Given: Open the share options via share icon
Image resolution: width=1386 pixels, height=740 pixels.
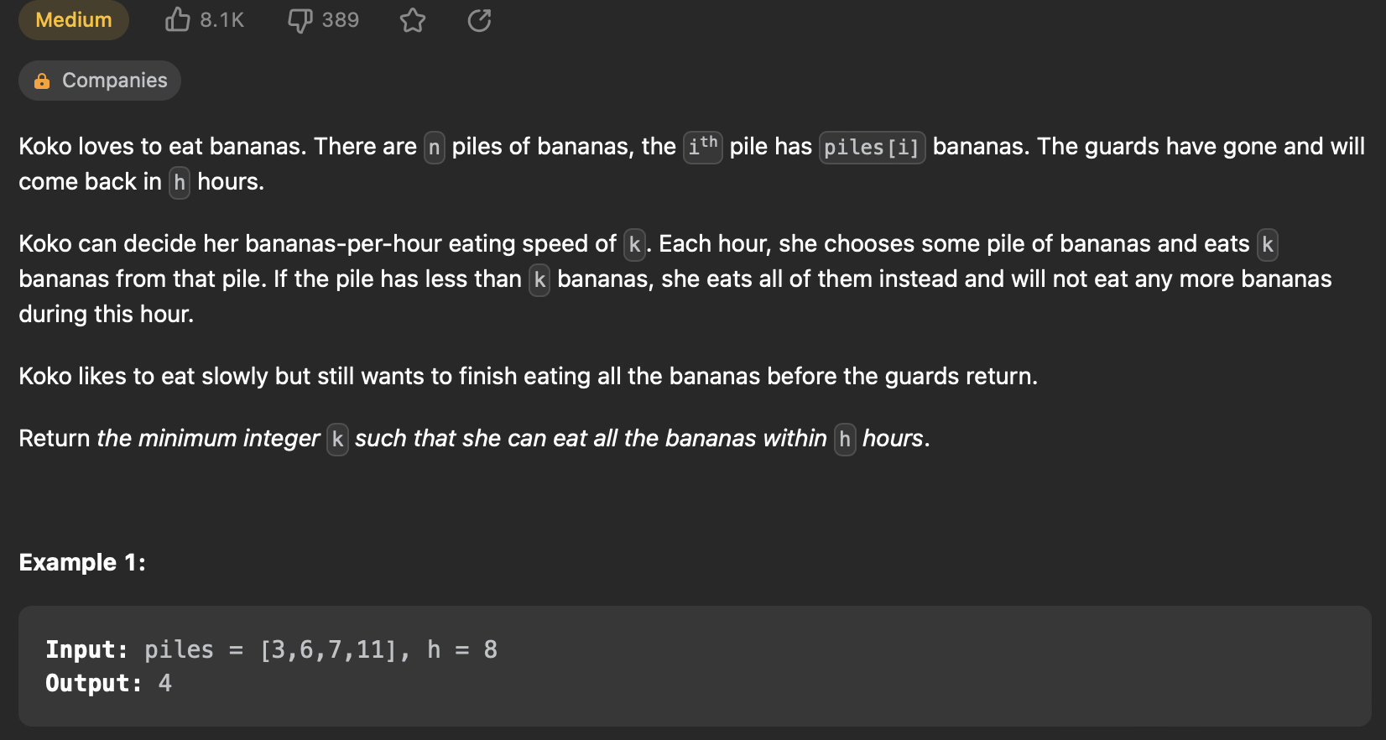Looking at the screenshot, I should click(479, 20).
